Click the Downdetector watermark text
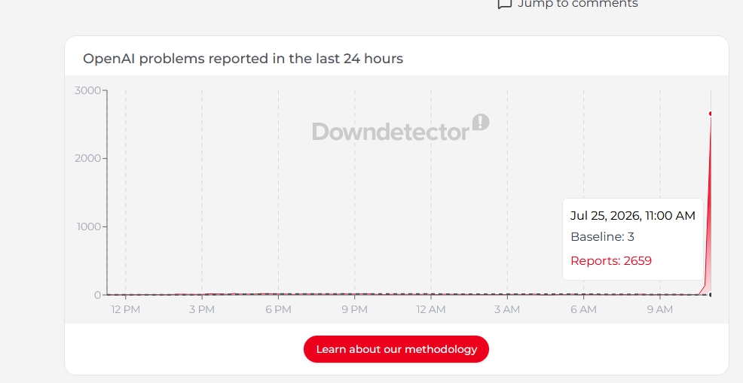Viewport: 743px width, 383px height. coord(390,132)
